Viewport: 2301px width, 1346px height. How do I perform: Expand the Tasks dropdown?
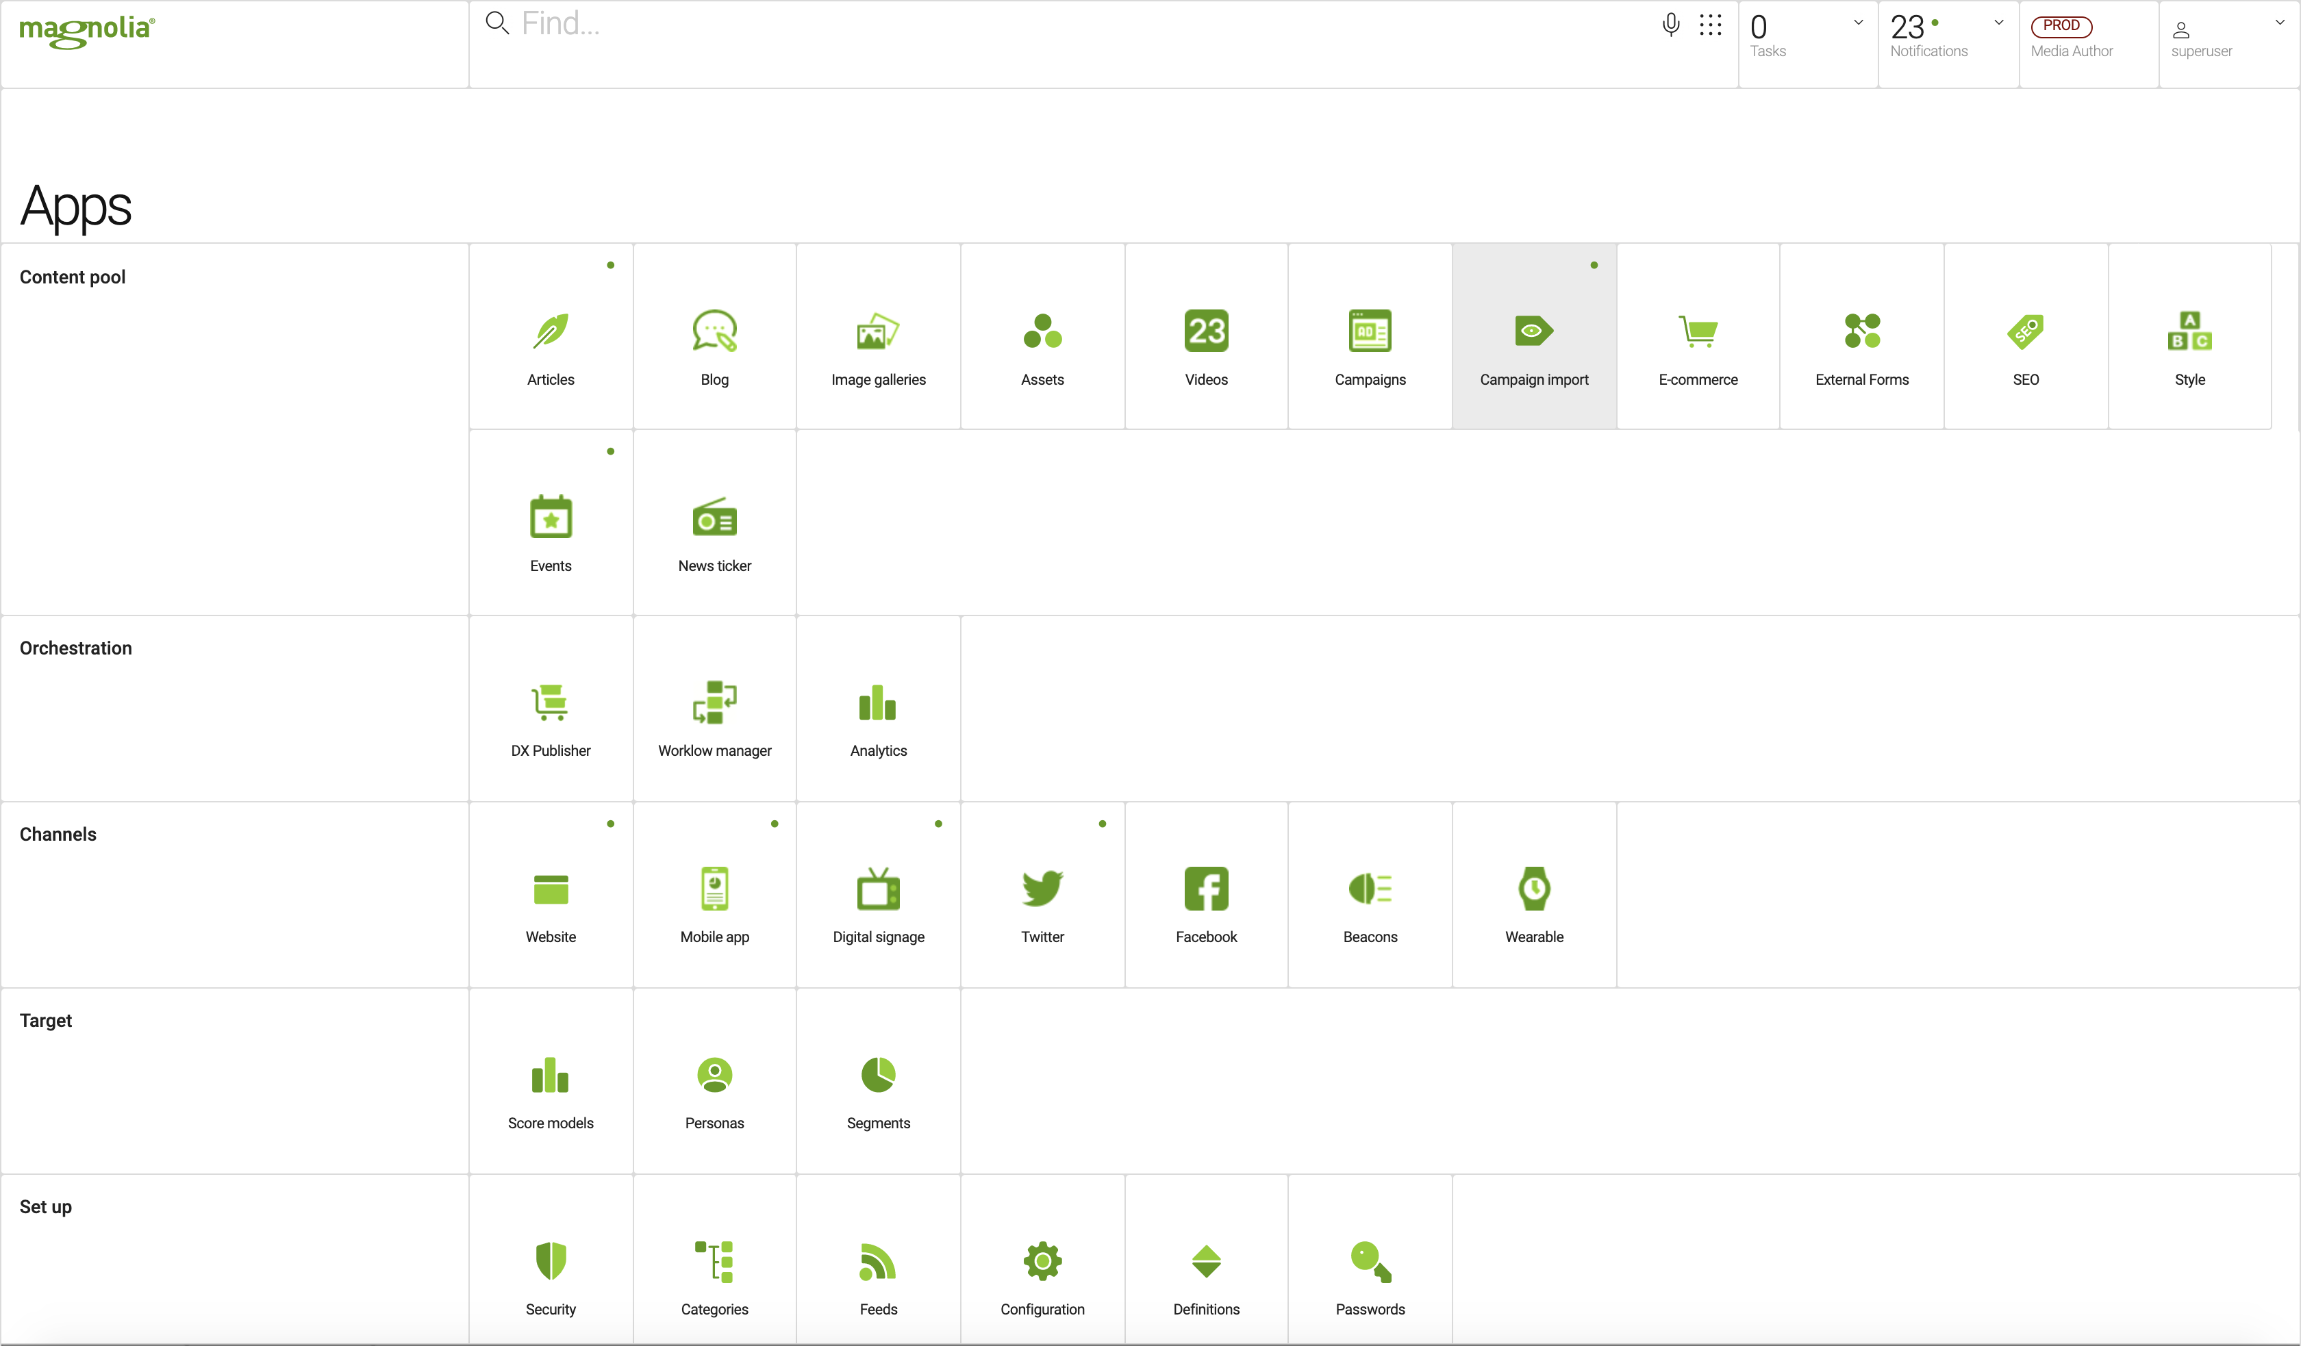(x=1857, y=23)
